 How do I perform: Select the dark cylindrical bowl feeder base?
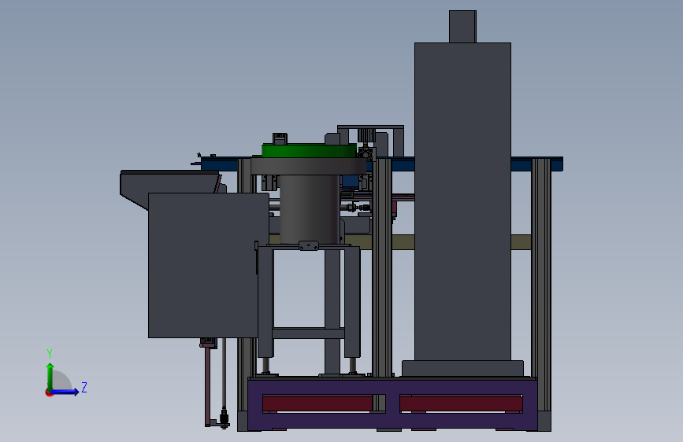[309, 209]
